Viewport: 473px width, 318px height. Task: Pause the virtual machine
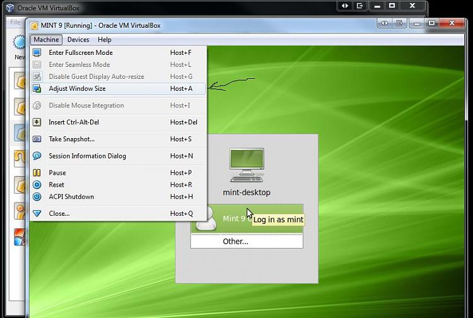click(119, 173)
